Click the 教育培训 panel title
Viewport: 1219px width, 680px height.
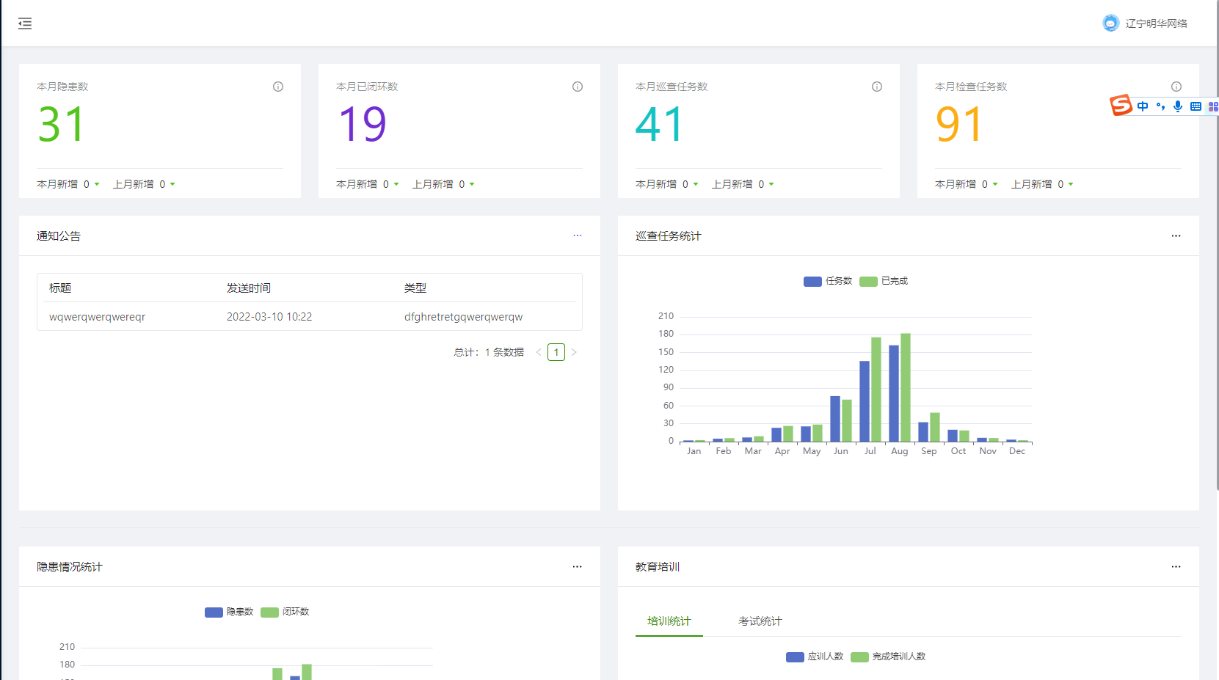pos(658,566)
